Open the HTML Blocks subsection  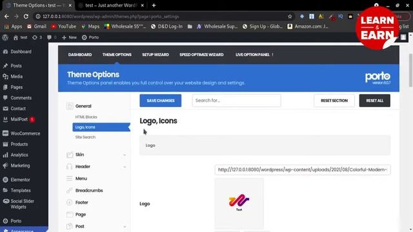pos(86,117)
